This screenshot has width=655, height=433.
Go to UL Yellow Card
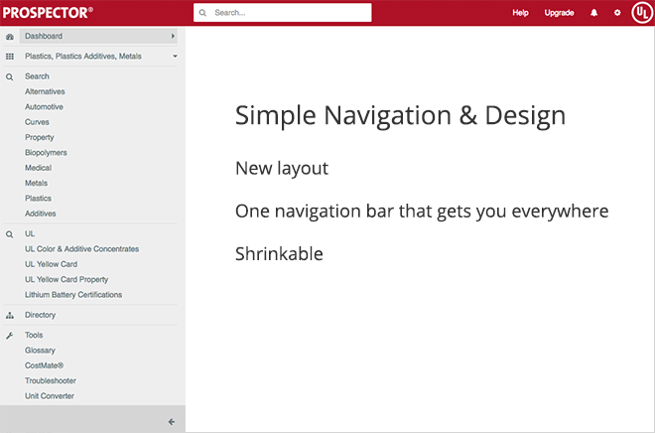[x=51, y=264]
